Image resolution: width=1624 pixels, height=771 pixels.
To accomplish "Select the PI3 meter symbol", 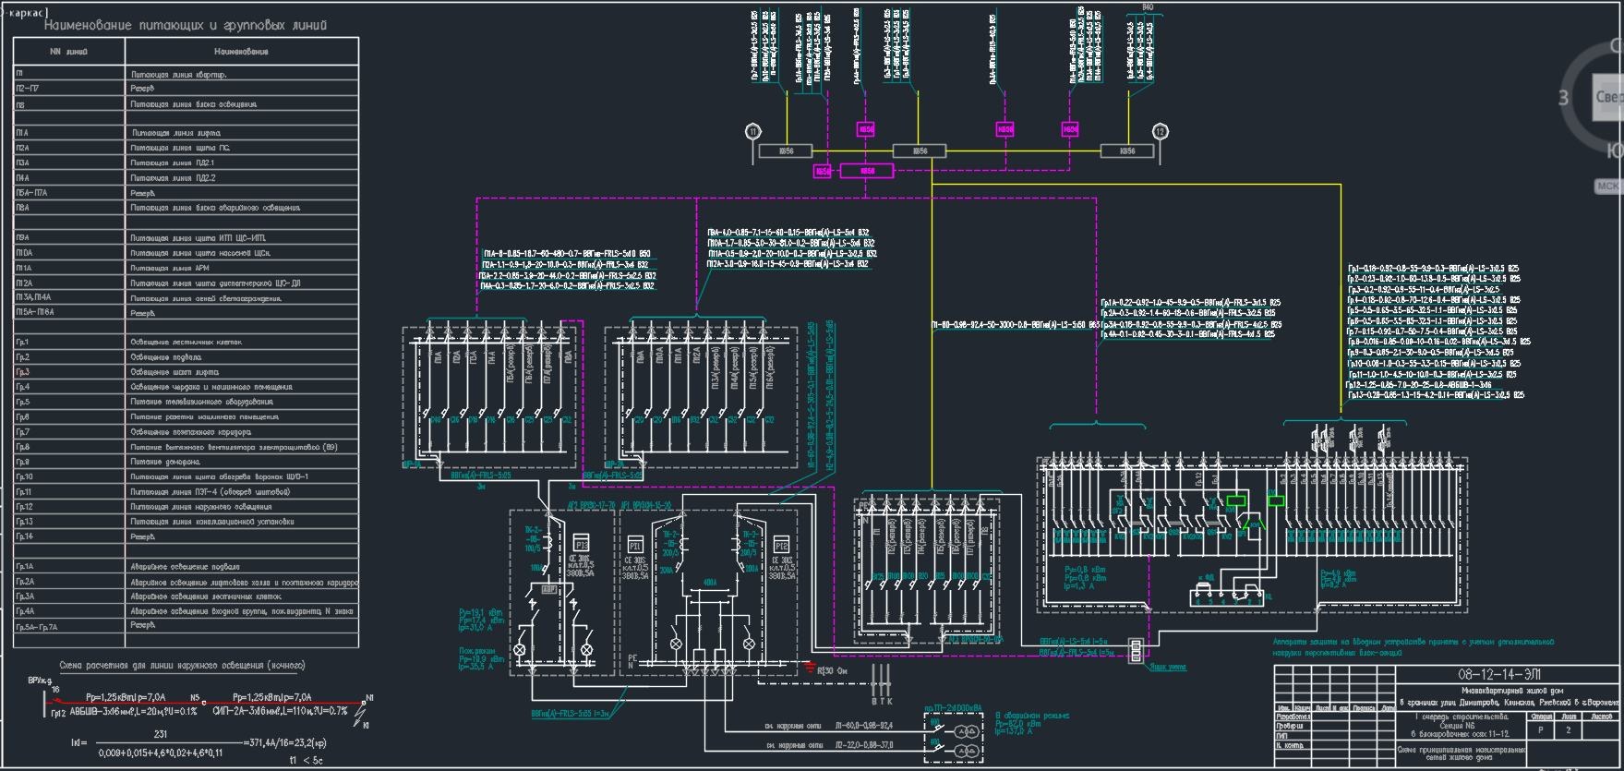I will (582, 545).
